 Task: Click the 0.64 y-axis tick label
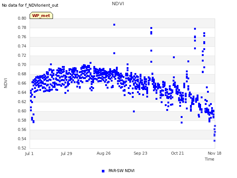pyautogui.click(x=22, y=92)
